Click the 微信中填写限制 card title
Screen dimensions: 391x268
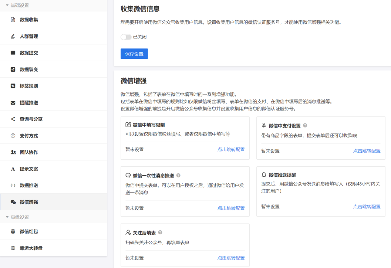click(x=149, y=125)
